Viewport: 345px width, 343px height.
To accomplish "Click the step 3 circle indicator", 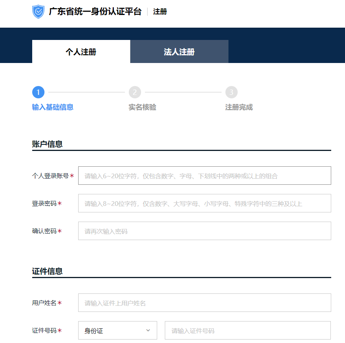I will [232, 92].
